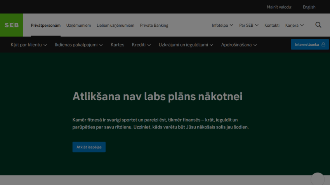Expand the Kredīti menu

tap(141, 45)
